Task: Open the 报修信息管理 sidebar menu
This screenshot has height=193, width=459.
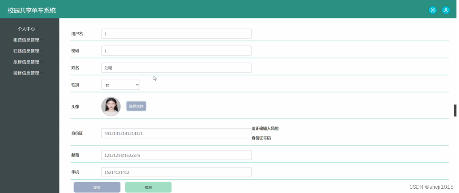Action: (28, 62)
